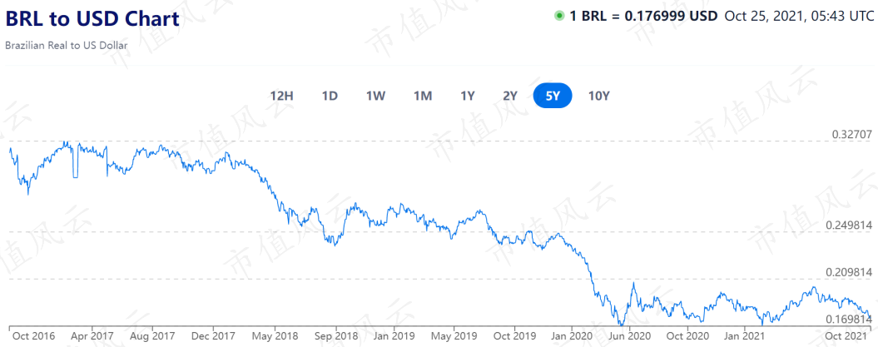Click the green live rate indicator dot
The height and width of the screenshot is (347, 878).
(558, 16)
